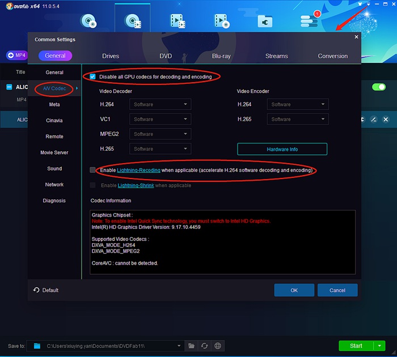This screenshot has width=397, height=357.
Task: Open the Converter module film icon
Action: (x=178, y=21)
